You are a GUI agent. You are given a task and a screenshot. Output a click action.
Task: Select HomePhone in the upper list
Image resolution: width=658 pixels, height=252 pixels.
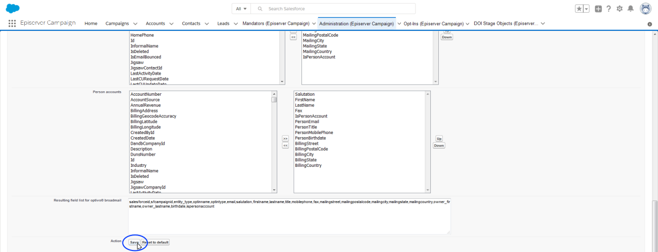pyautogui.click(x=142, y=35)
